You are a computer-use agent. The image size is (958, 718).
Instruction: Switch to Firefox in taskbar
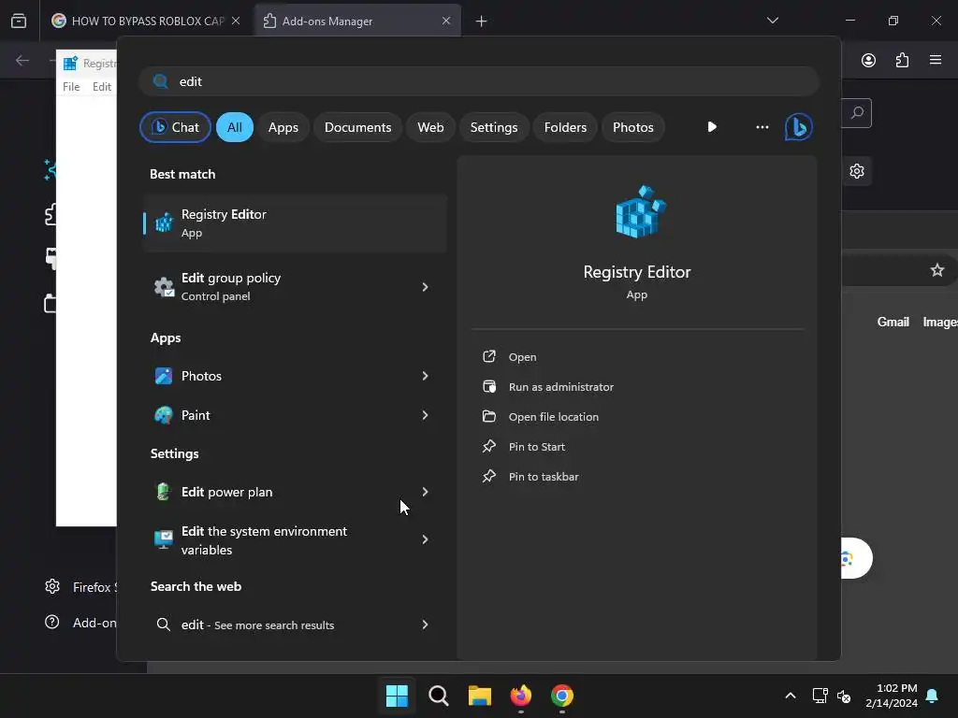[520, 696]
